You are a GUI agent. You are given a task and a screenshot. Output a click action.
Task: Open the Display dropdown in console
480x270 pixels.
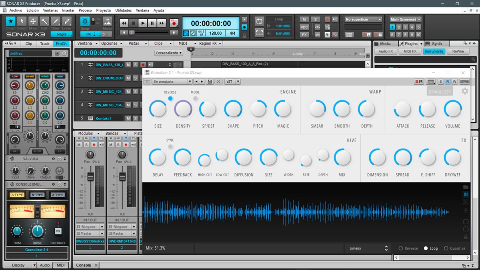coord(20,265)
